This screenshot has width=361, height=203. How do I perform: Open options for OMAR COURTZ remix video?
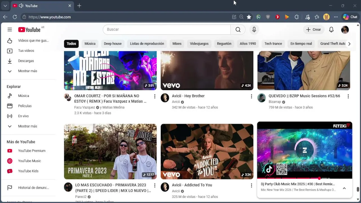tap(155, 96)
